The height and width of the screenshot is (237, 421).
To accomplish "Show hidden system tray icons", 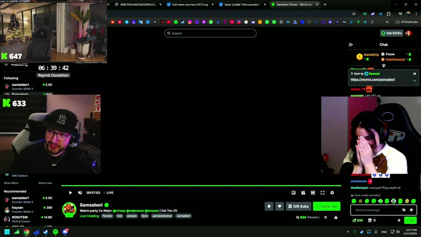I will (x=348, y=232).
